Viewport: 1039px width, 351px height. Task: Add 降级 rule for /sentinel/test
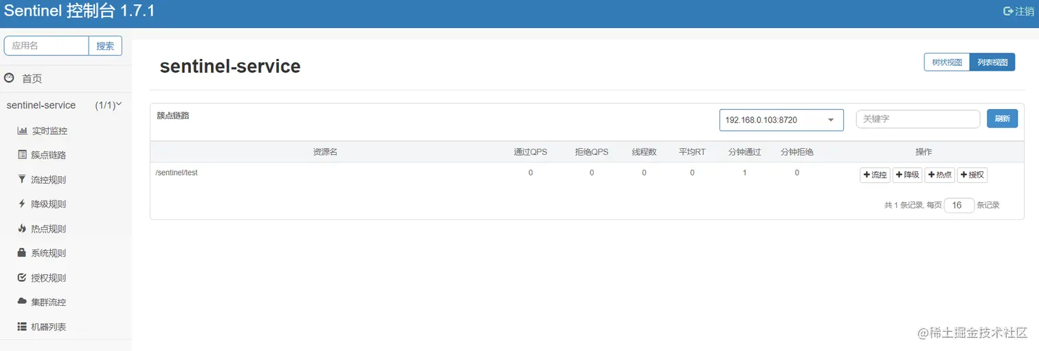click(907, 175)
